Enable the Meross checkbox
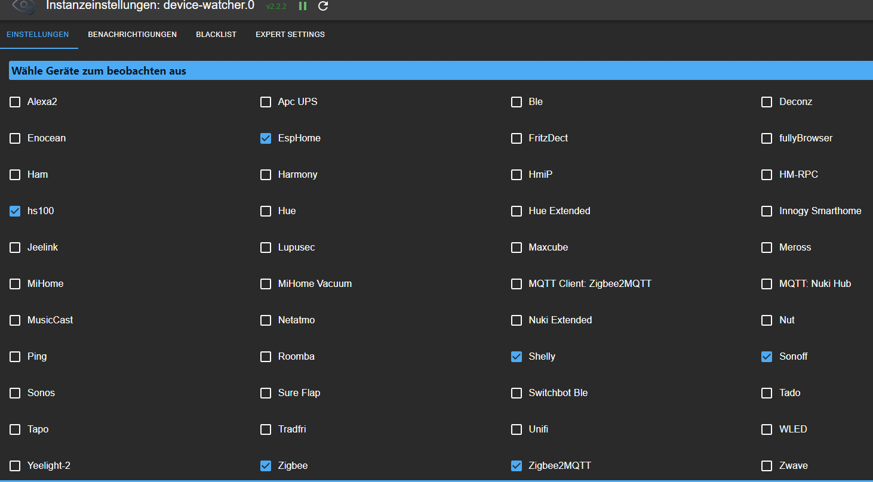The width and height of the screenshot is (873, 482). 767,248
